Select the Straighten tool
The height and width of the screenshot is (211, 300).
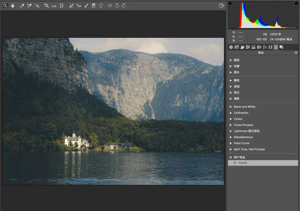point(54,6)
